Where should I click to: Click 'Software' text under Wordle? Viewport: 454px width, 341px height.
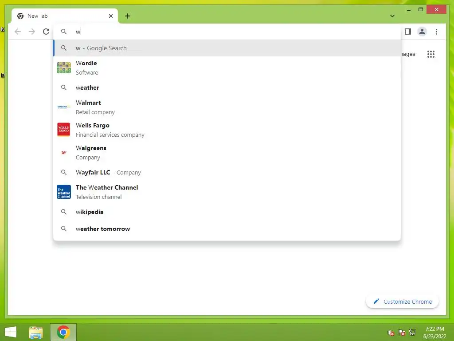[x=87, y=72]
